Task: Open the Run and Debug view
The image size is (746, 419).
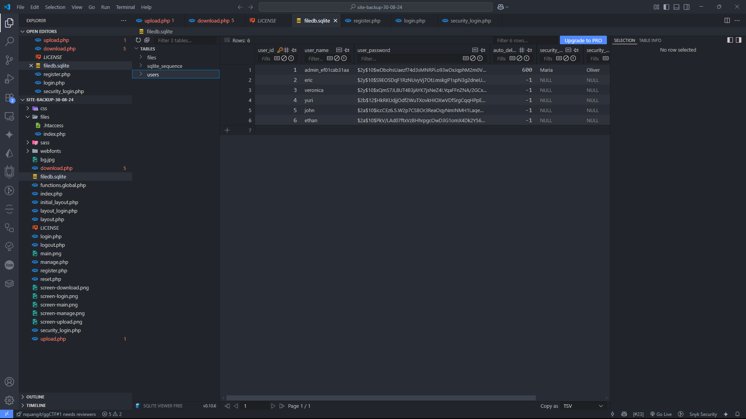Action: (x=9, y=79)
